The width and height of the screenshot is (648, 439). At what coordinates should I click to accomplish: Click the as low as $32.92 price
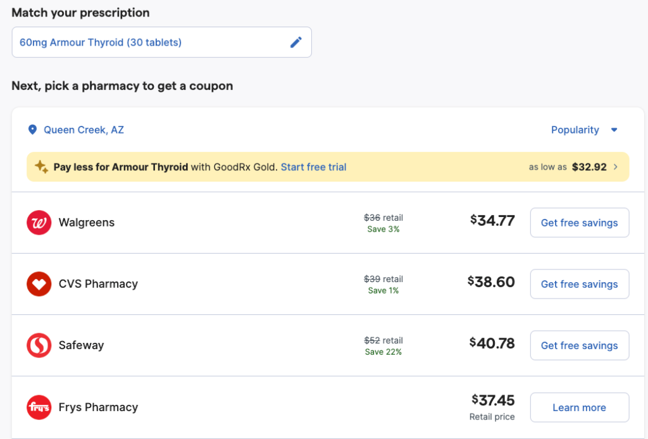pos(589,167)
